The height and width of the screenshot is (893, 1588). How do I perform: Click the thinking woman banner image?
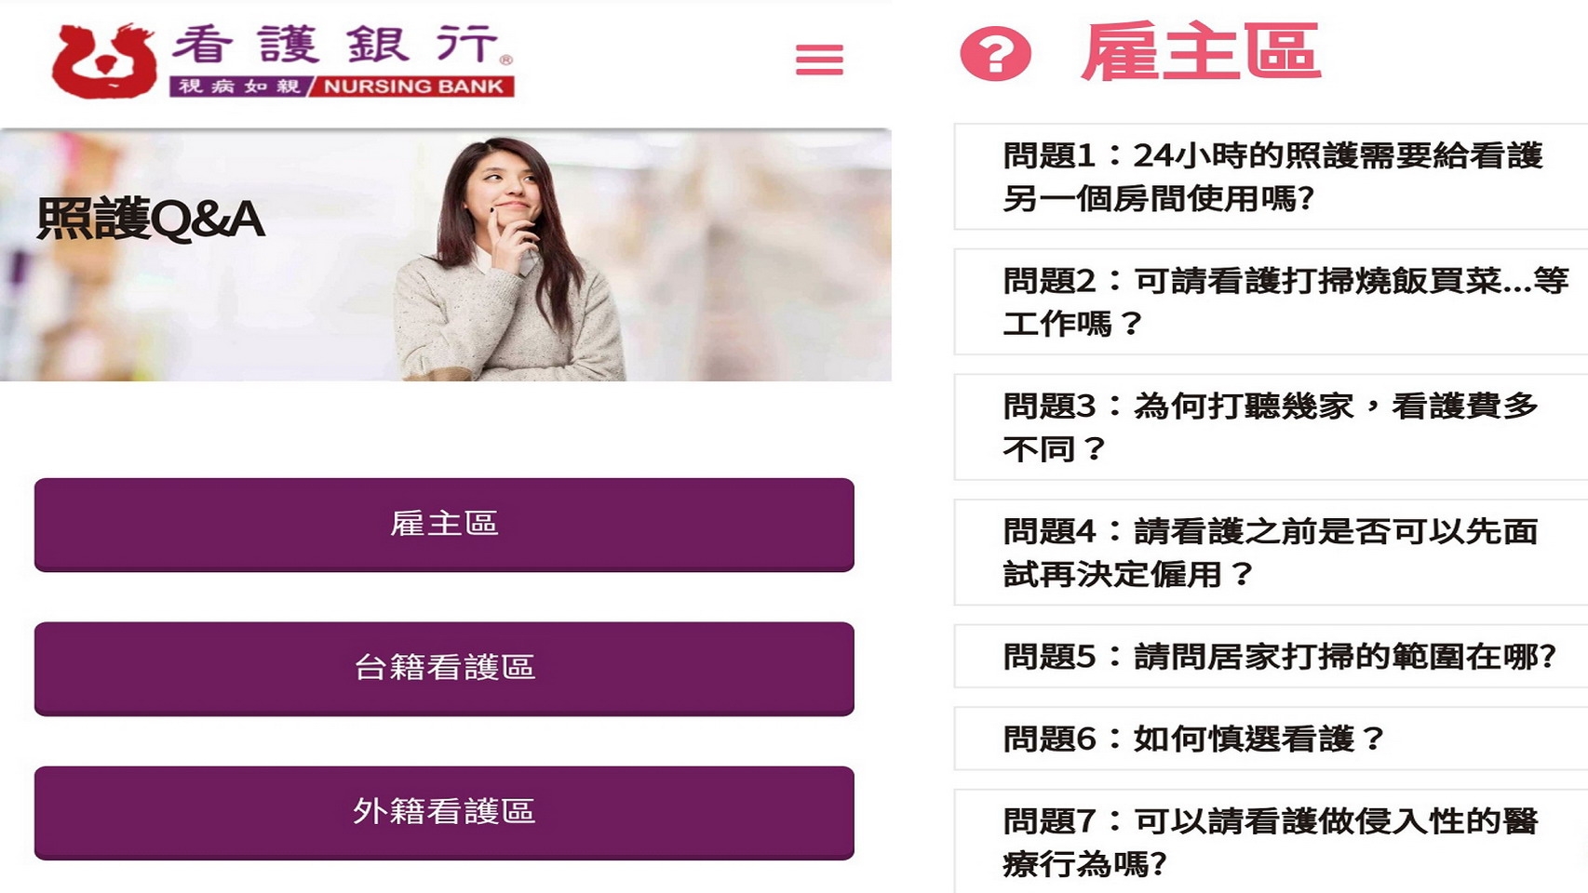click(x=510, y=259)
